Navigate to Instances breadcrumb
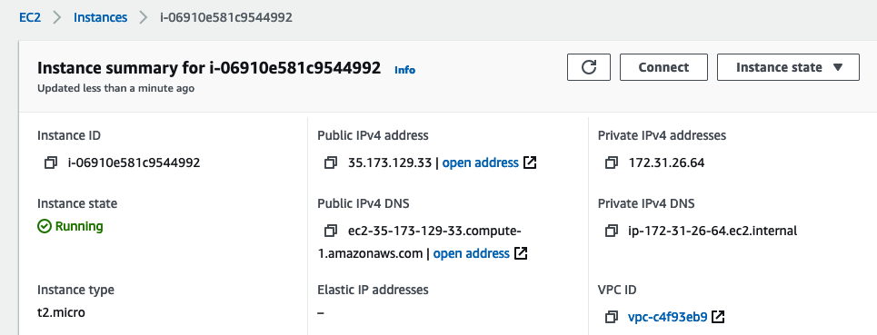Viewport: 877px width, 335px height. click(101, 17)
